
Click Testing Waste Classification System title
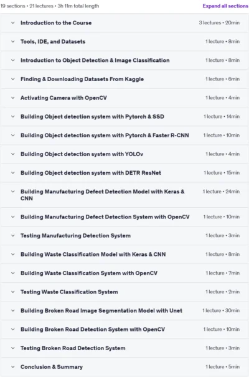click(69, 292)
